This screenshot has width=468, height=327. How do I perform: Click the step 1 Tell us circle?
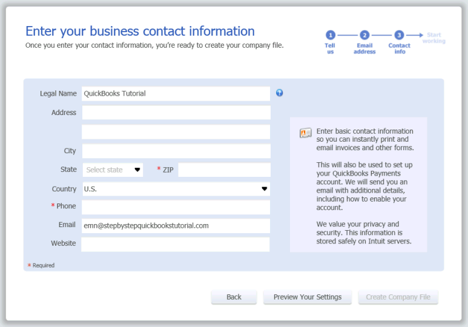331,35
